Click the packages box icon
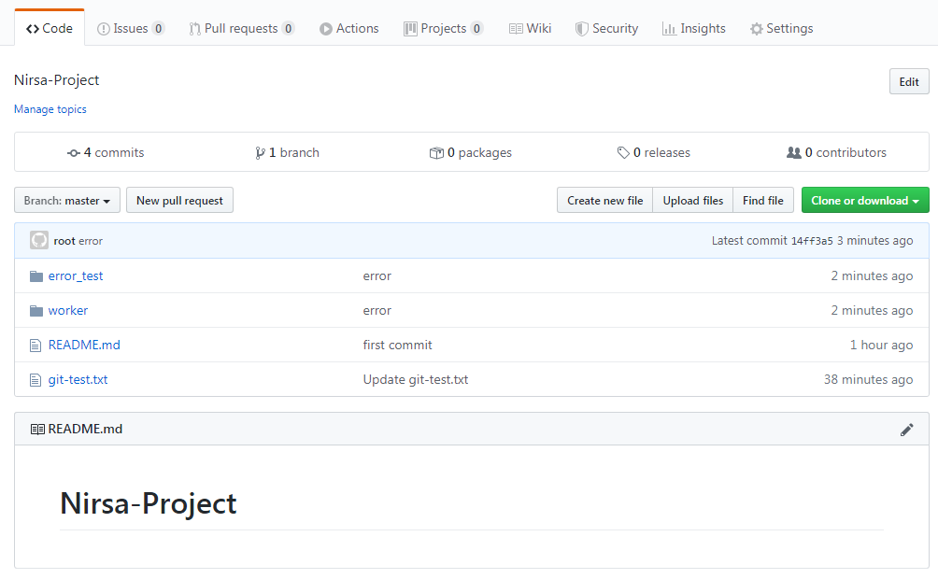 coord(436,153)
